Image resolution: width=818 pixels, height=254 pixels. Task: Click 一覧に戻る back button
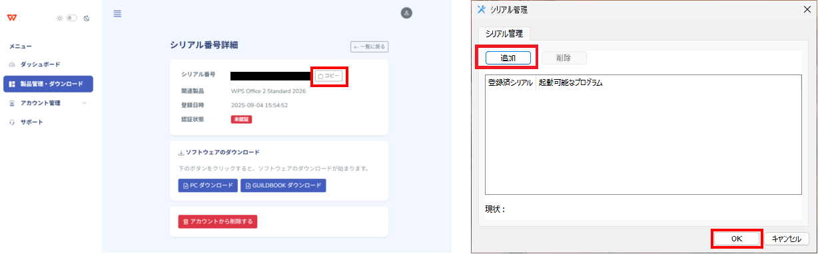pos(370,47)
